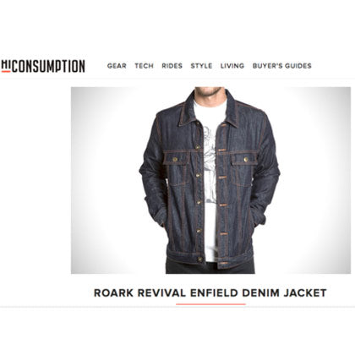Open Roark Revival Enfield Denim Jacket title
This screenshot has height=355, width=355.
tap(210, 292)
